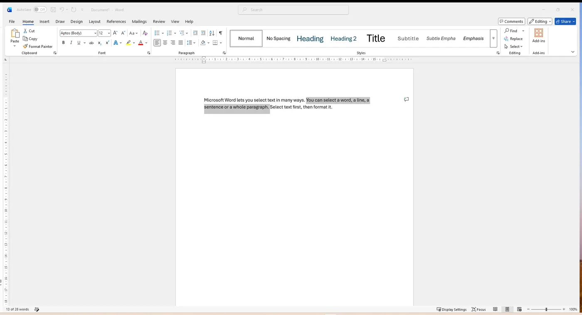Click the Paste clipboard icon

click(15, 34)
